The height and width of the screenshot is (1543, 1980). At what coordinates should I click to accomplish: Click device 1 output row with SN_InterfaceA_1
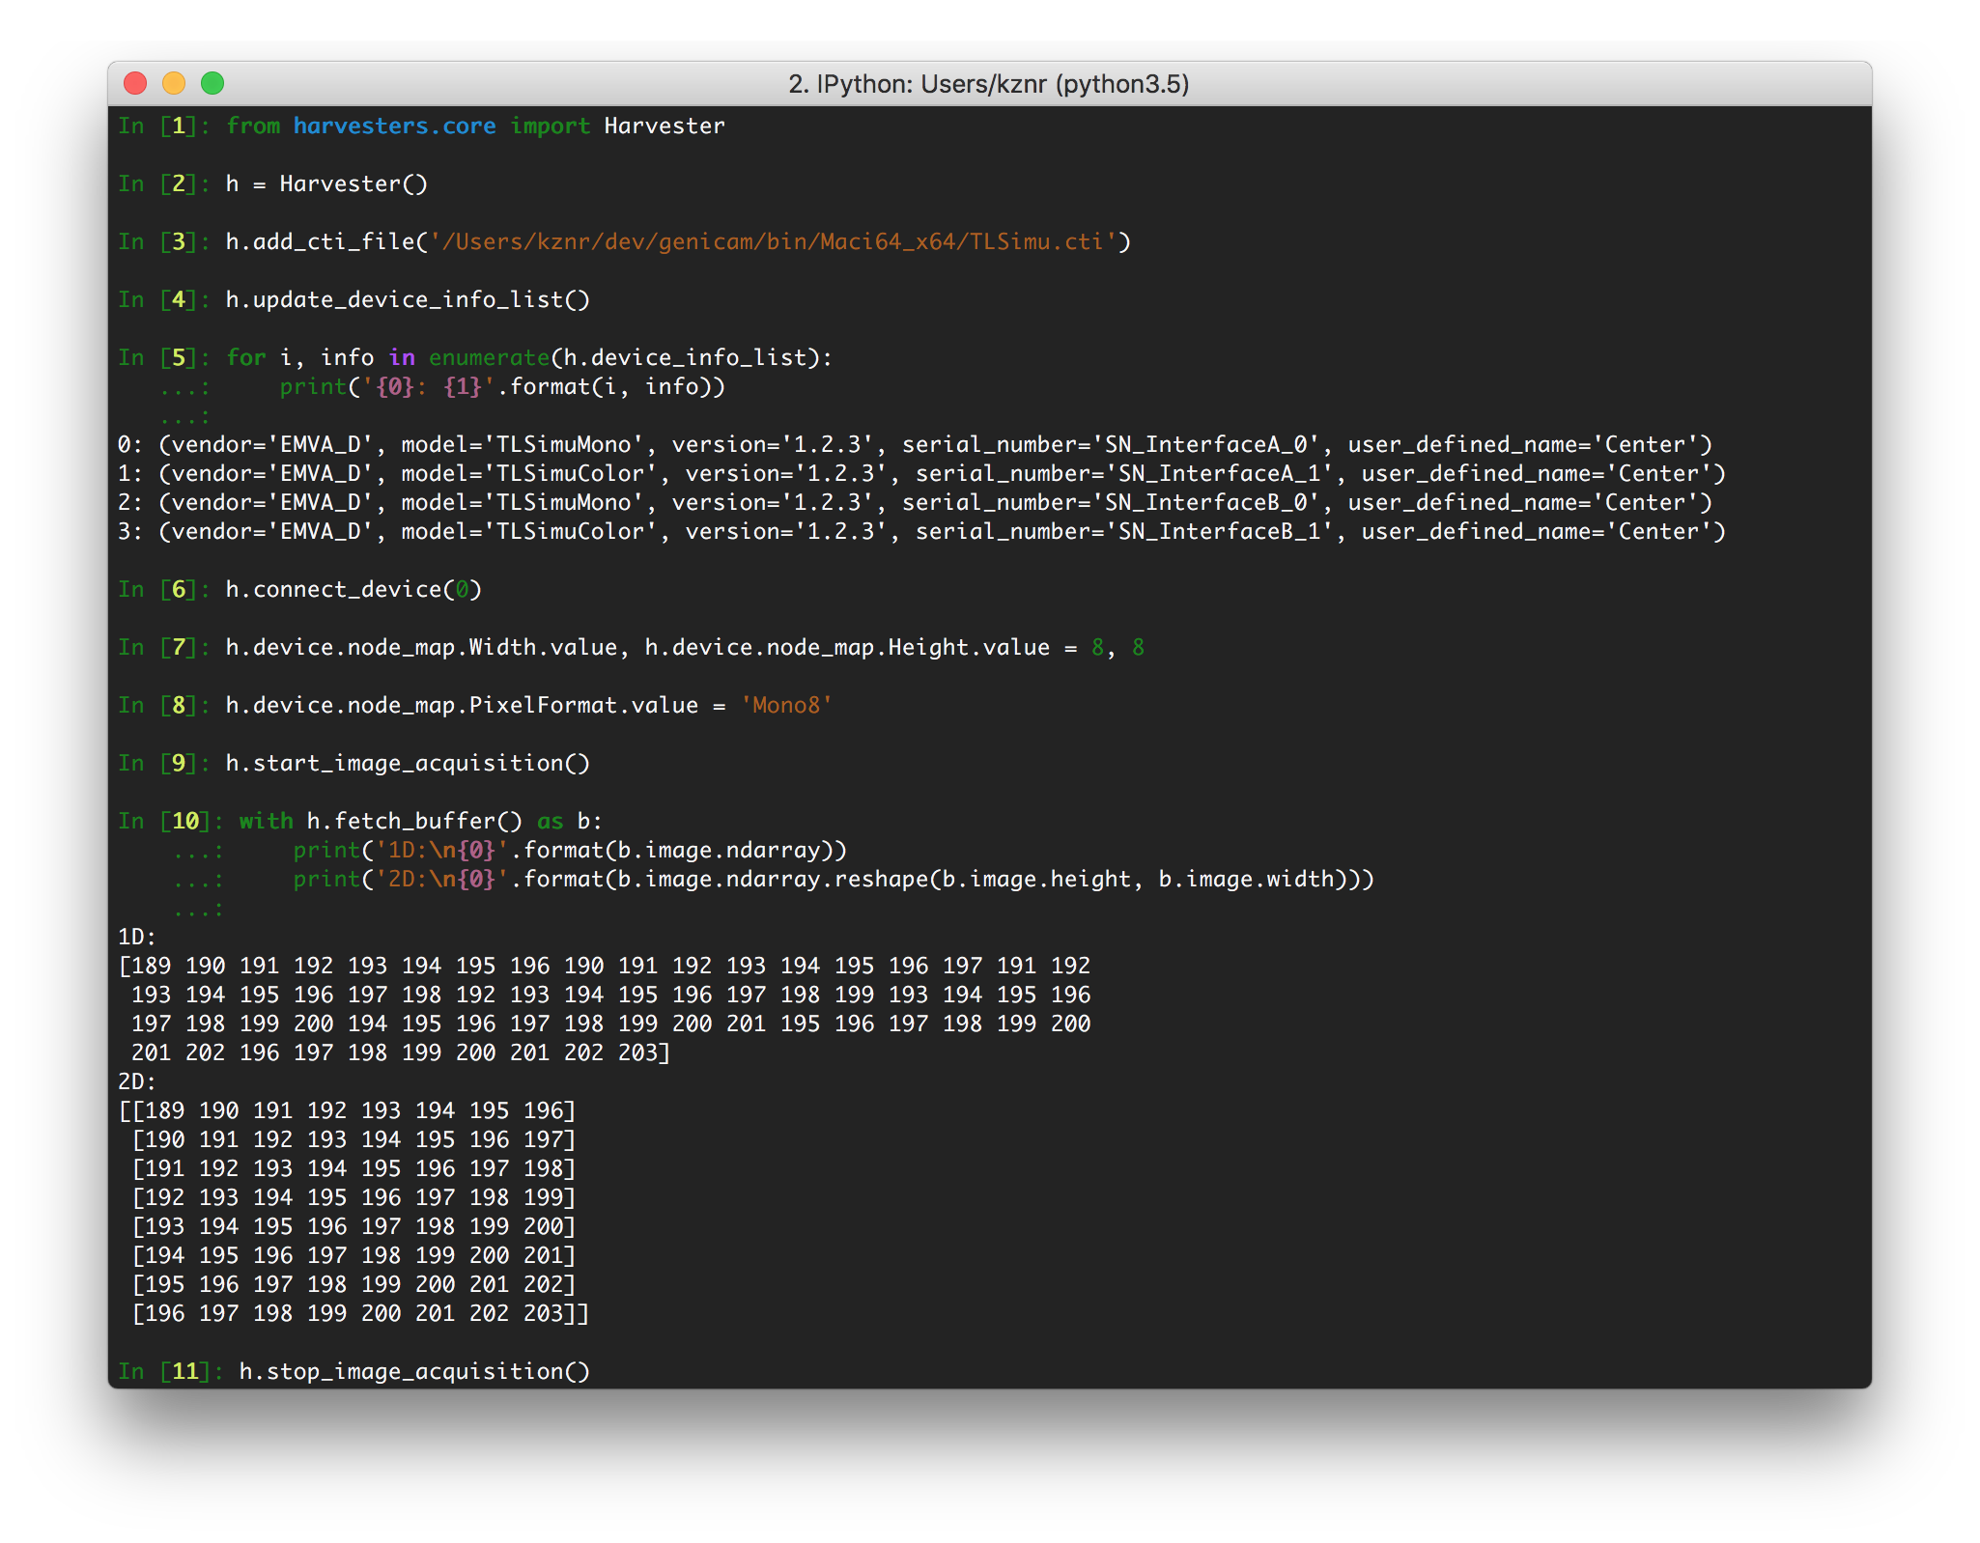tap(921, 473)
